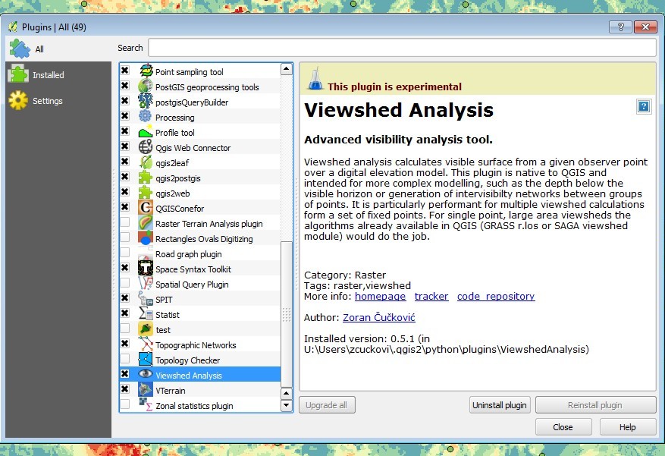Open the Settings tab
The height and width of the screenshot is (456, 665).
point(58,101)
